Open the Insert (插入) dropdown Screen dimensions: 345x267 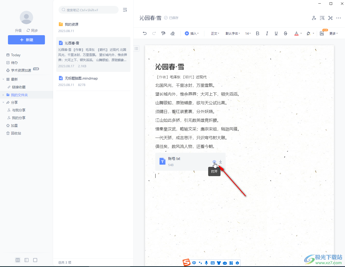pyautogui.click(x=192, y=33)
